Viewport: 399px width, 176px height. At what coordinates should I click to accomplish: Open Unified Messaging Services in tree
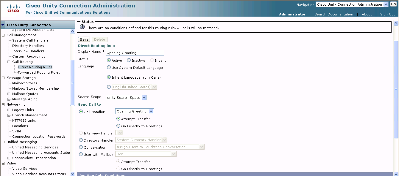(35, 147)
